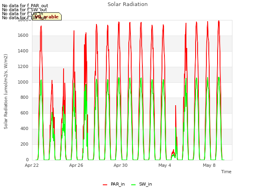256x192 pixels.
Task: Click the red PAR_in legend swatch
Action: click(x=105, y=185)
